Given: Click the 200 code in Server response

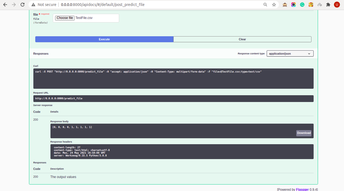Looking at the screenshot, I should click(36, 120).
